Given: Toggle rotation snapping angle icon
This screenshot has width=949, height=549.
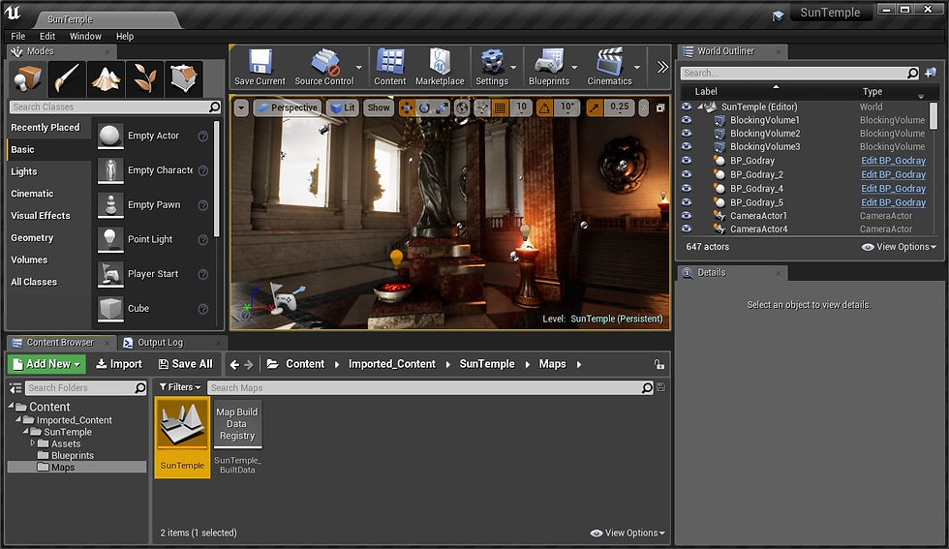Looking at the screenshot, I should click(544, 108).
